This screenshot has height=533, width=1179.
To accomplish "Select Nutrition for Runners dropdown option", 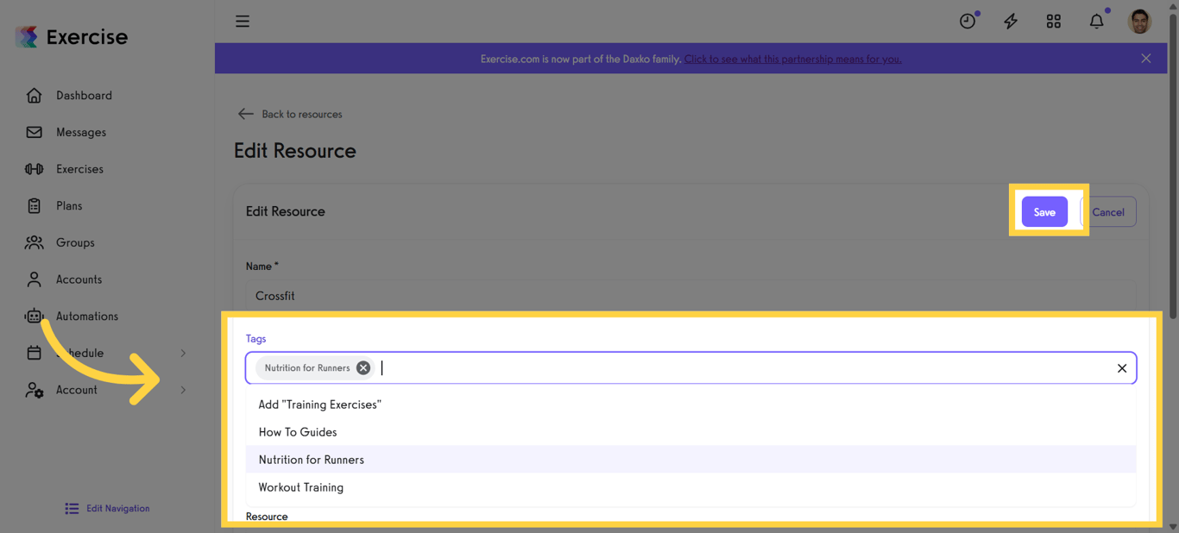I will pos(690,460).
